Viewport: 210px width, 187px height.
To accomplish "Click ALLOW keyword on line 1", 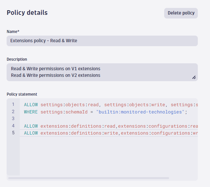I will (x=31, y=105).
